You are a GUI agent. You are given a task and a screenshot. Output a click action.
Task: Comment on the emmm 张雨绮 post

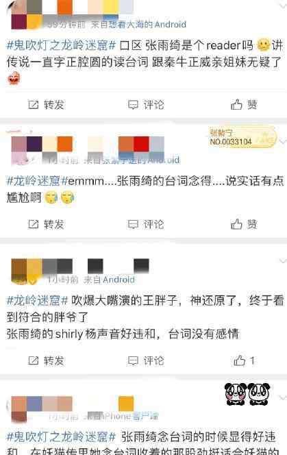(x=146, y=224)
